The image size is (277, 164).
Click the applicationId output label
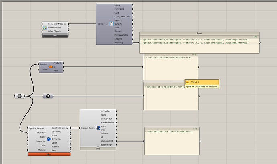(107, 141)
